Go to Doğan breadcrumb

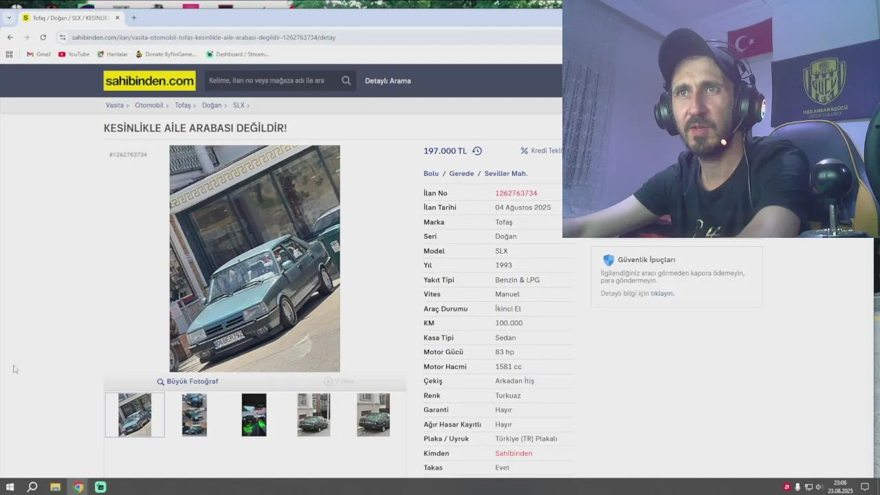point(212,105)
